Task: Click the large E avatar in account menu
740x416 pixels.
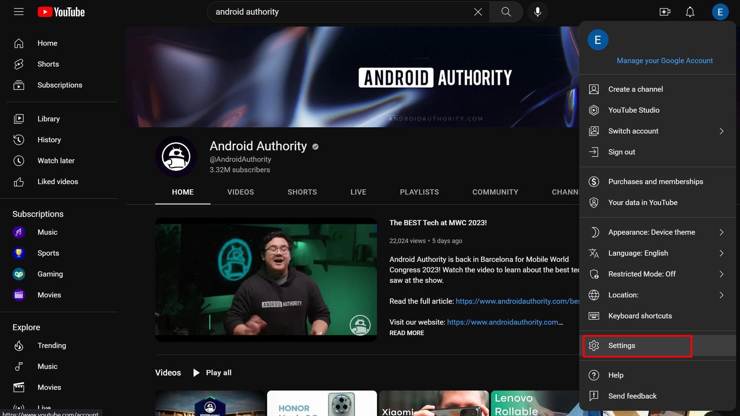Action: pos(598,40)
